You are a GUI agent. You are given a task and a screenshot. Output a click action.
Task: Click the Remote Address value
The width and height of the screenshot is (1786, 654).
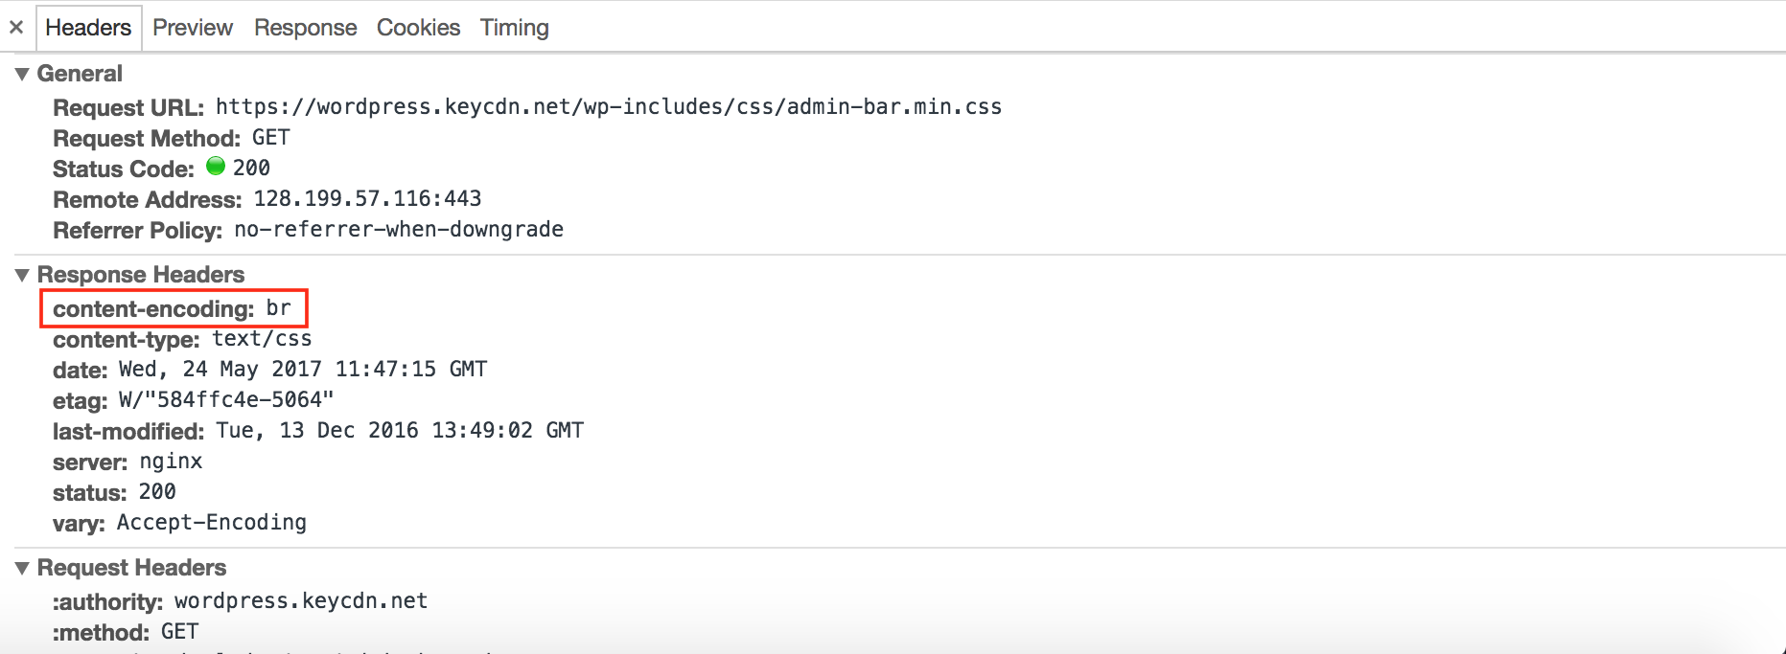(367, 198)
